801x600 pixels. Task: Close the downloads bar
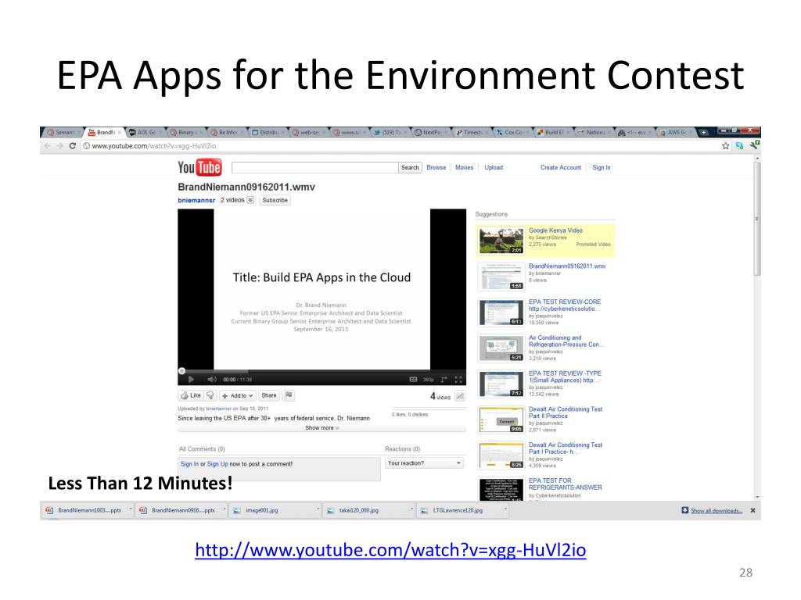pos(753,510)
